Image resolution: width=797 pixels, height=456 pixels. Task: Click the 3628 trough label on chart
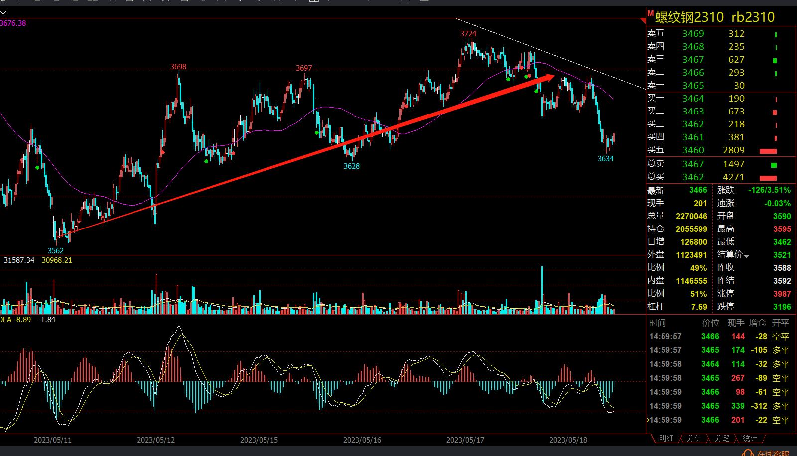pyautogui.click(x=352, y=166)
